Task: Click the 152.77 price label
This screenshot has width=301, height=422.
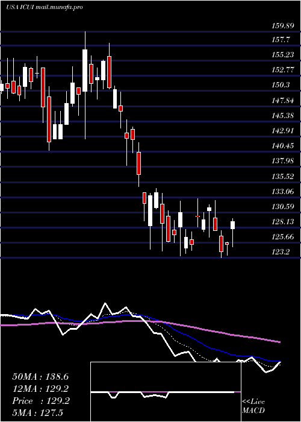Action: tap(284, 70)
